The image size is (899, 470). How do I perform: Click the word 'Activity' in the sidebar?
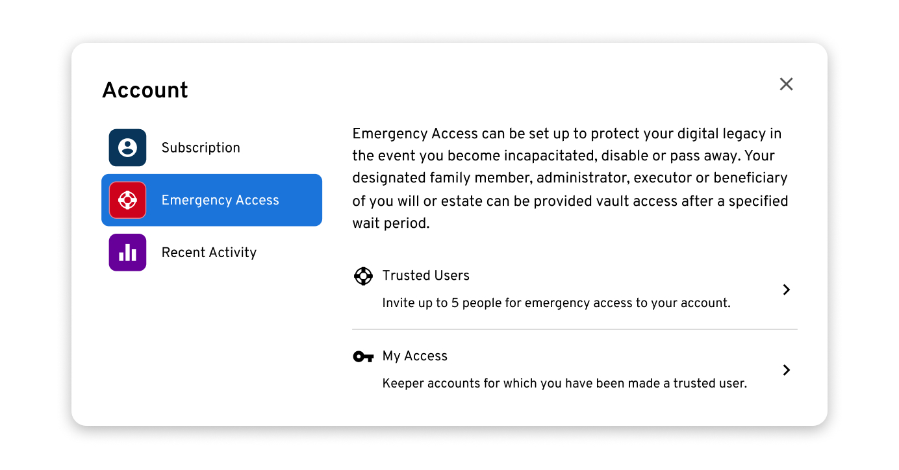[x=232, y=253]
